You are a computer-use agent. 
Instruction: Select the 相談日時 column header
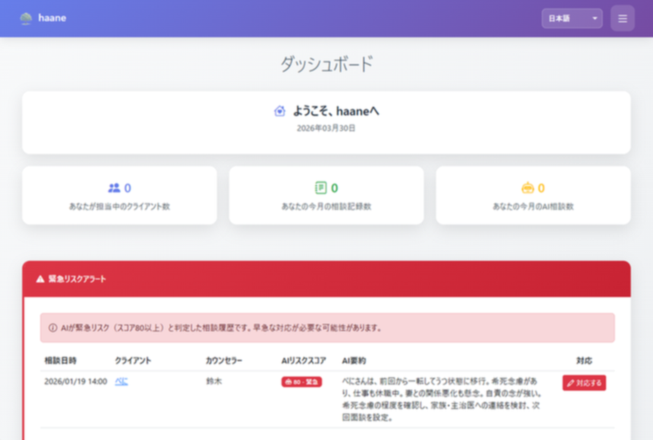click(x=59, y=361)
